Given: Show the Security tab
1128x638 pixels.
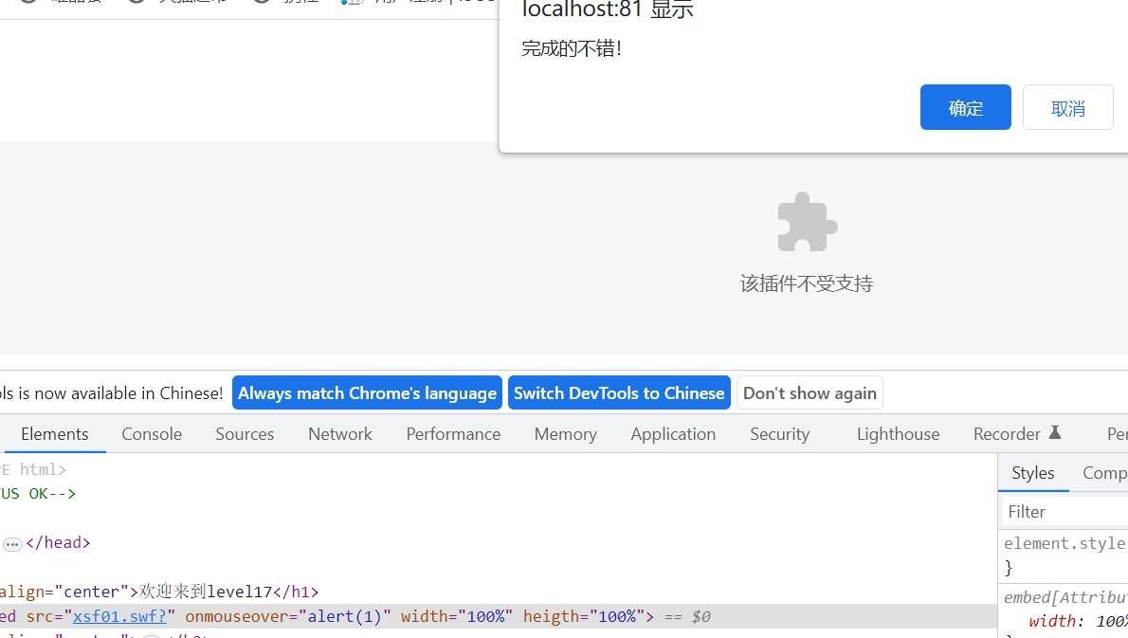Looking at the screenshot, I should pos(780,434).
